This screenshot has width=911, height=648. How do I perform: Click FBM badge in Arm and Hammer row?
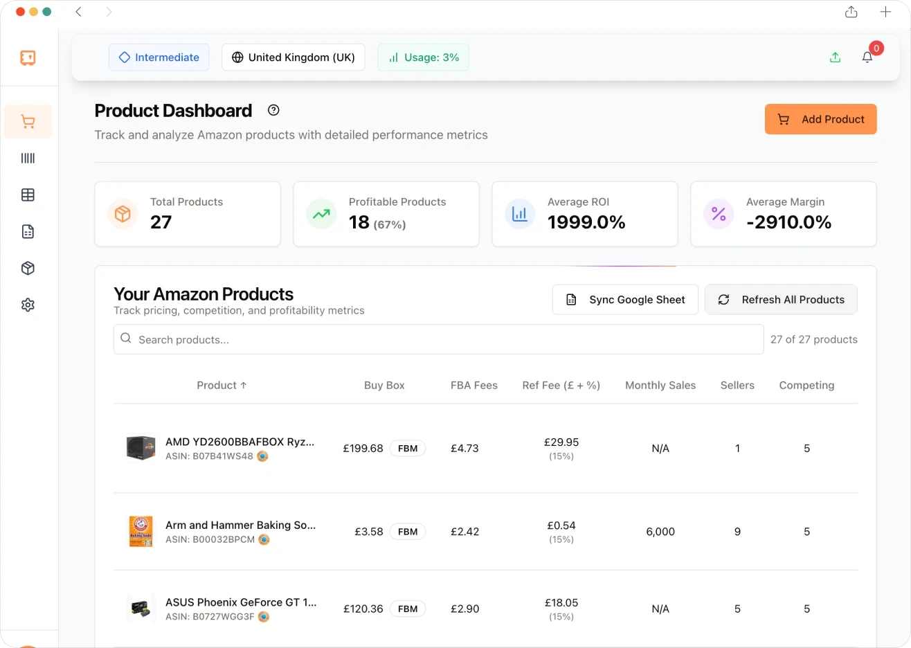coord(408,532)
